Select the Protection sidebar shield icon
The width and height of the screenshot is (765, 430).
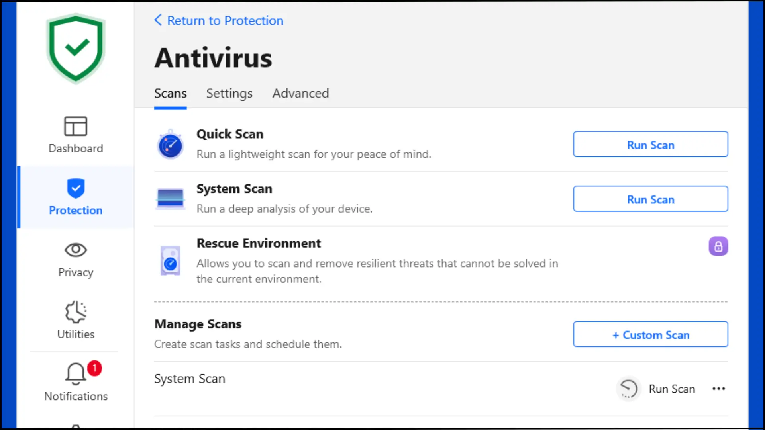point(76,188)
